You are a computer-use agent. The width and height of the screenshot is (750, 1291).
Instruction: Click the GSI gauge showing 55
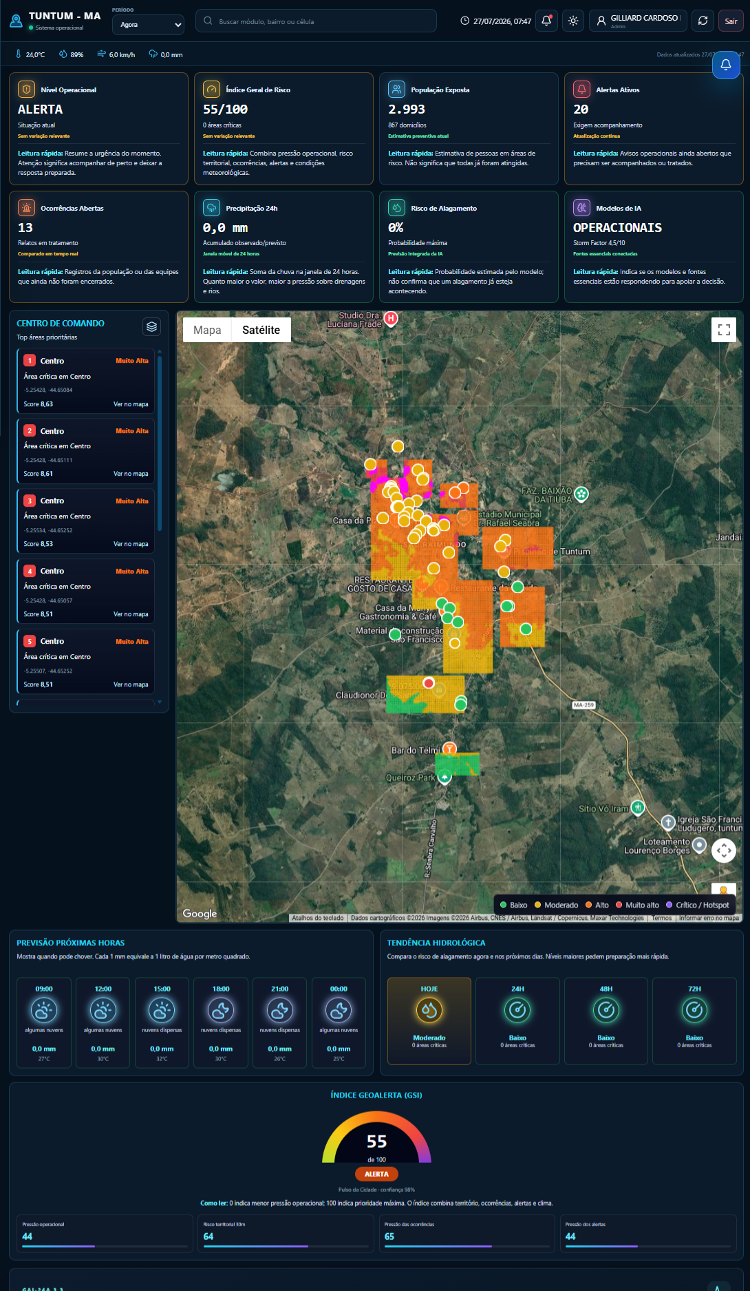[x=376, y=1136]
